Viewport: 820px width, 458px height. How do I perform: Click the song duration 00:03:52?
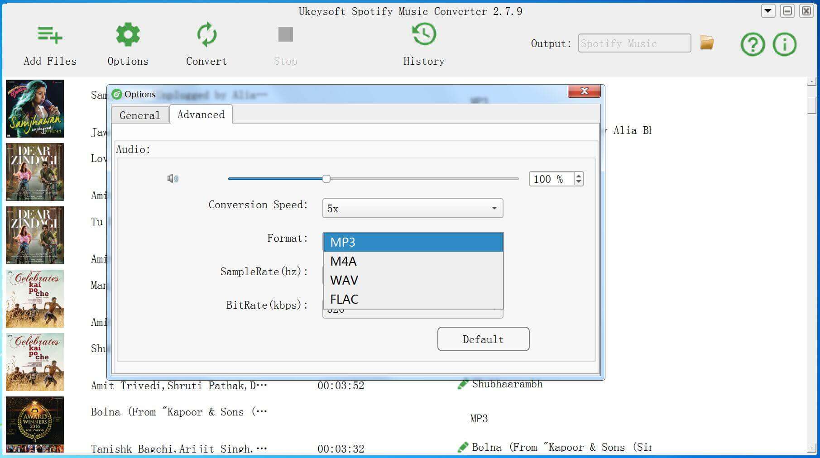pyautogui.click(x=340, y=386)
